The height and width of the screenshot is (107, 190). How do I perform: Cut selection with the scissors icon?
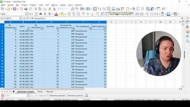coord(36,9)
